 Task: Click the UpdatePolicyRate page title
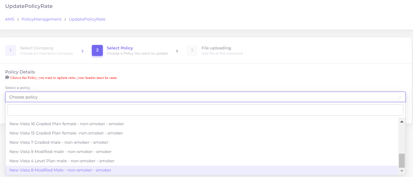click(29, 6)
